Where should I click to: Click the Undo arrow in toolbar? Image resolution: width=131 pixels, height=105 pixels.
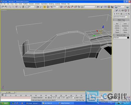point(3,7)
